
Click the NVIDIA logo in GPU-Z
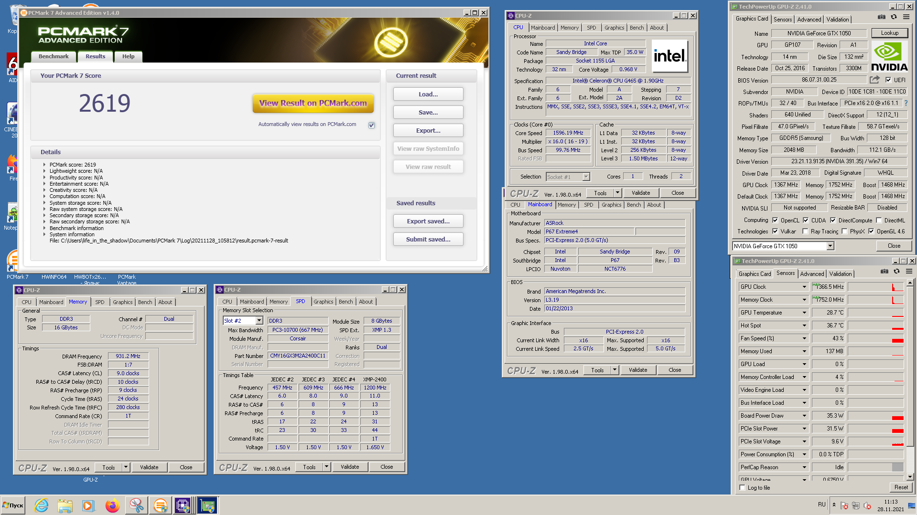(x=889, y=57)
